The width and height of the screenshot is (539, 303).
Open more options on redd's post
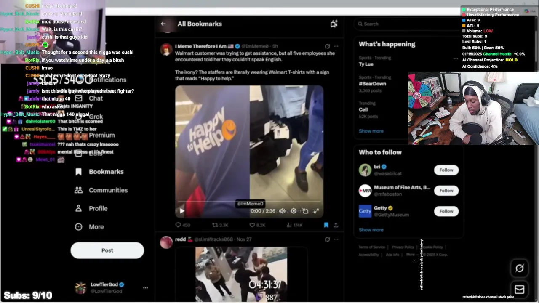click(x=336, y=239)
